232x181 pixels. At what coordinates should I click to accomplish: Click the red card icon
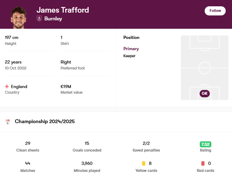203,163
